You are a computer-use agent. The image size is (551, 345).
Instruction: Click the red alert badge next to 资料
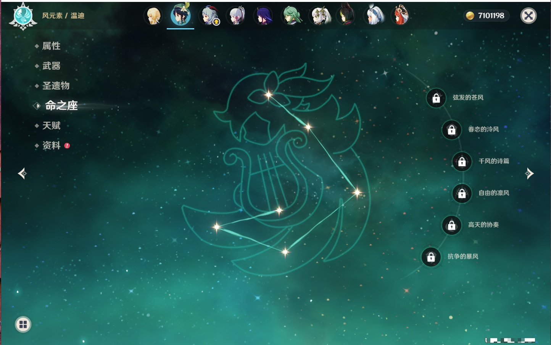click(x=67, y=146)
